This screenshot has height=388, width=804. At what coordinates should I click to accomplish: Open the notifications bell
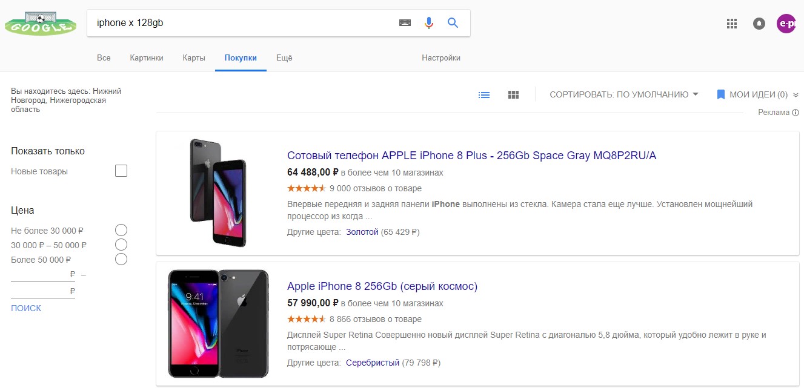759,24
